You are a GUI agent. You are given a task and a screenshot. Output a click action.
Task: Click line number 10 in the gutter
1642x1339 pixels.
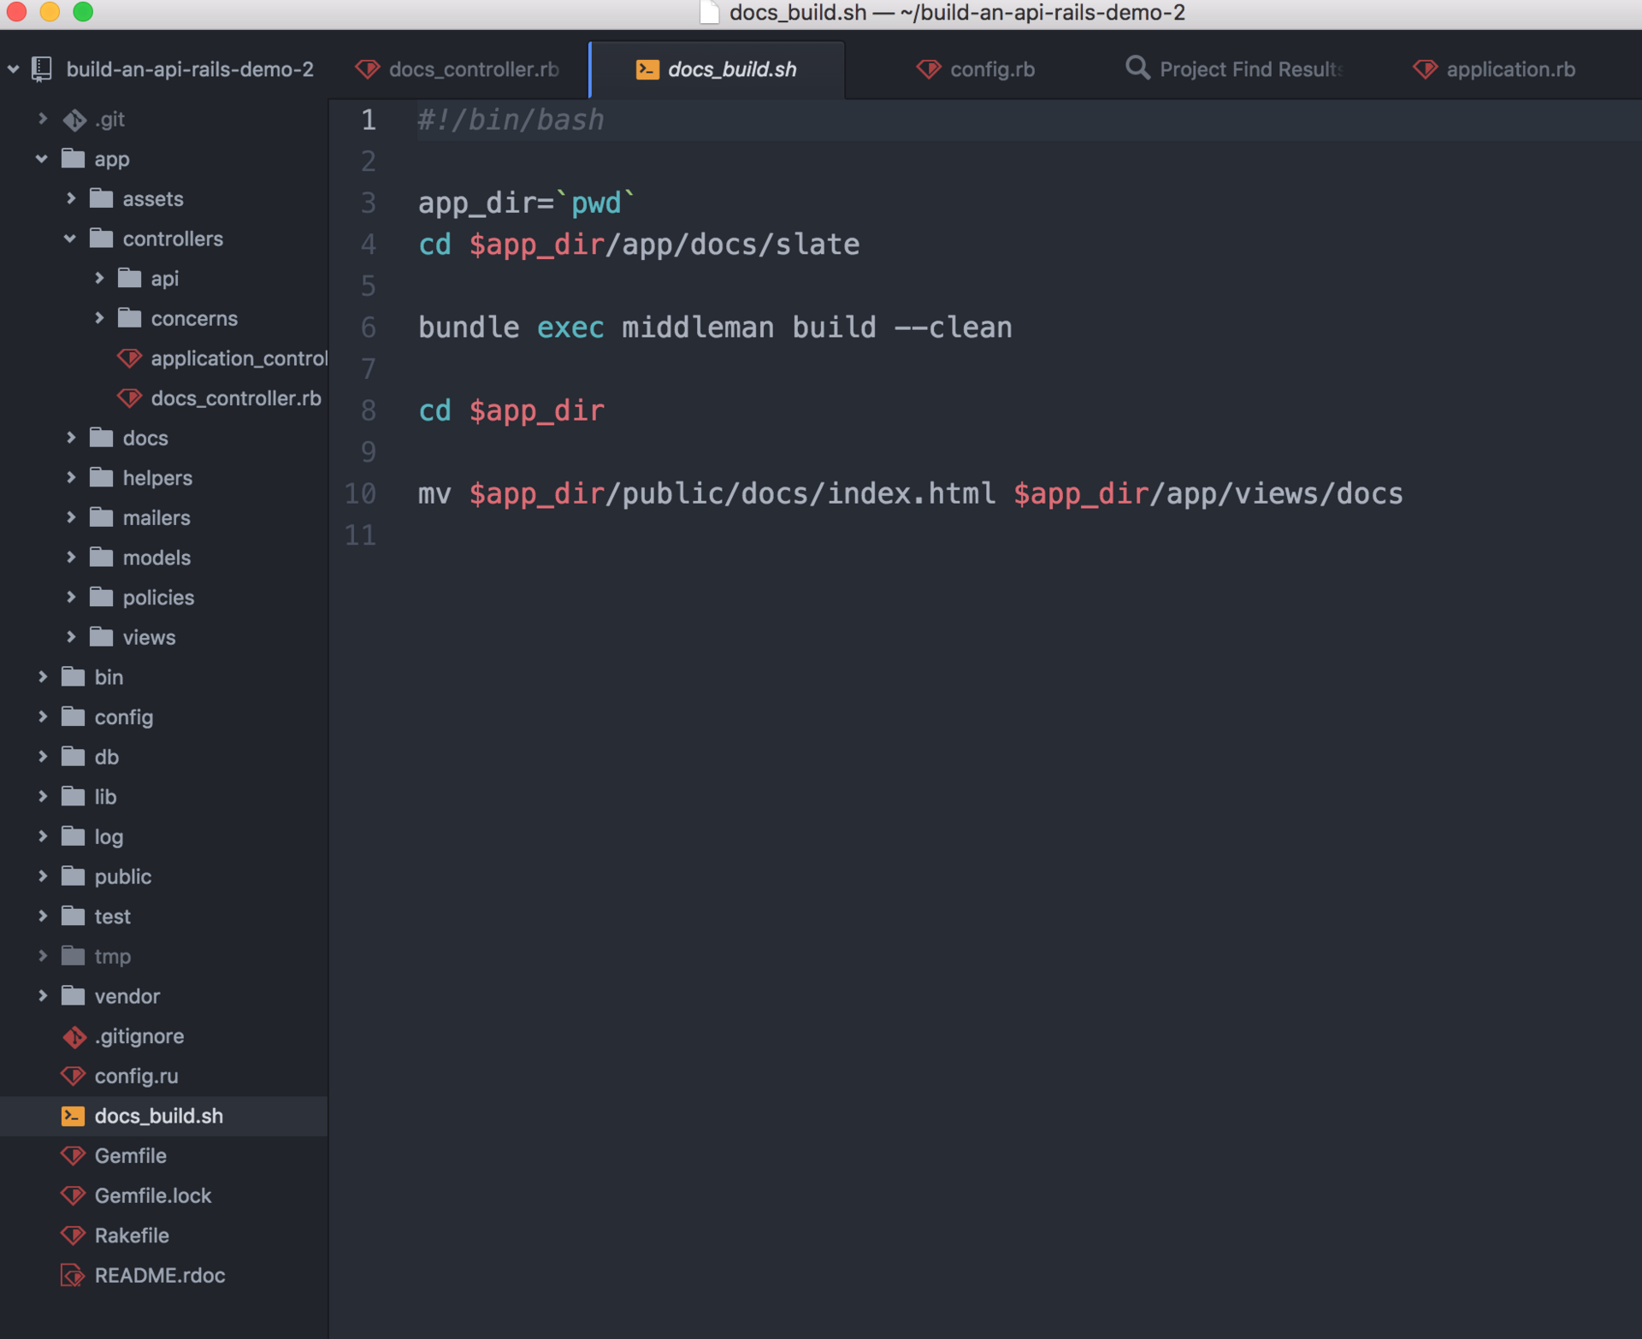point(360,493)
